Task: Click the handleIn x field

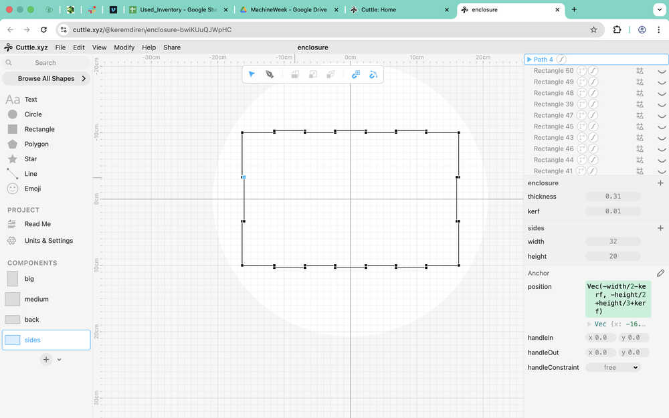Action: coord(600,338)
